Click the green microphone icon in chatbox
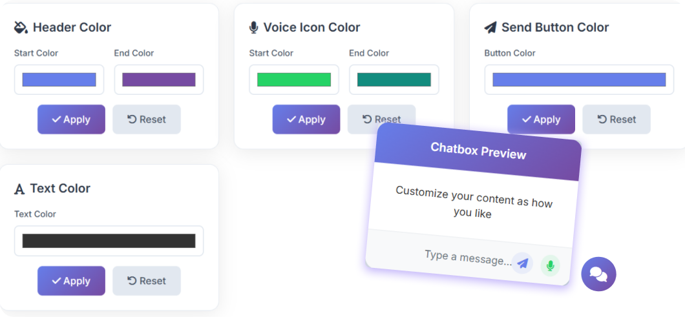The image size is (685, 317). 550,265
